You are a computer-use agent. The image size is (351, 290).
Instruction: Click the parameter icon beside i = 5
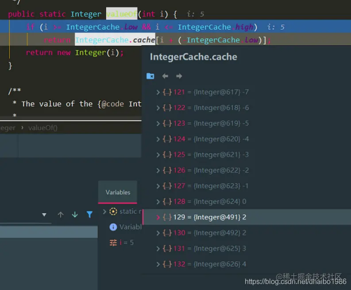[113, 243]
